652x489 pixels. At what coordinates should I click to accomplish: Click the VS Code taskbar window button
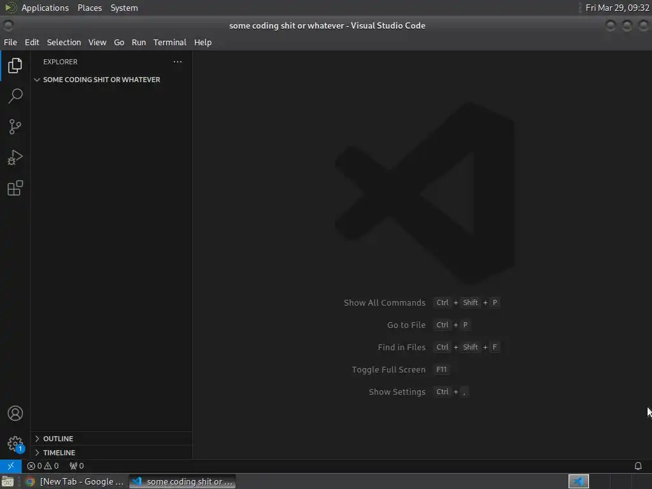tap(183, 481)
